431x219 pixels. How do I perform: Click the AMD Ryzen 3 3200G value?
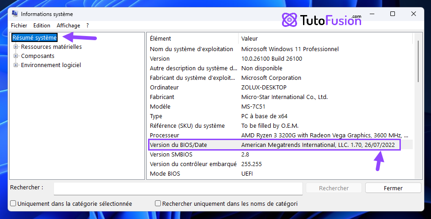point(325,136)
